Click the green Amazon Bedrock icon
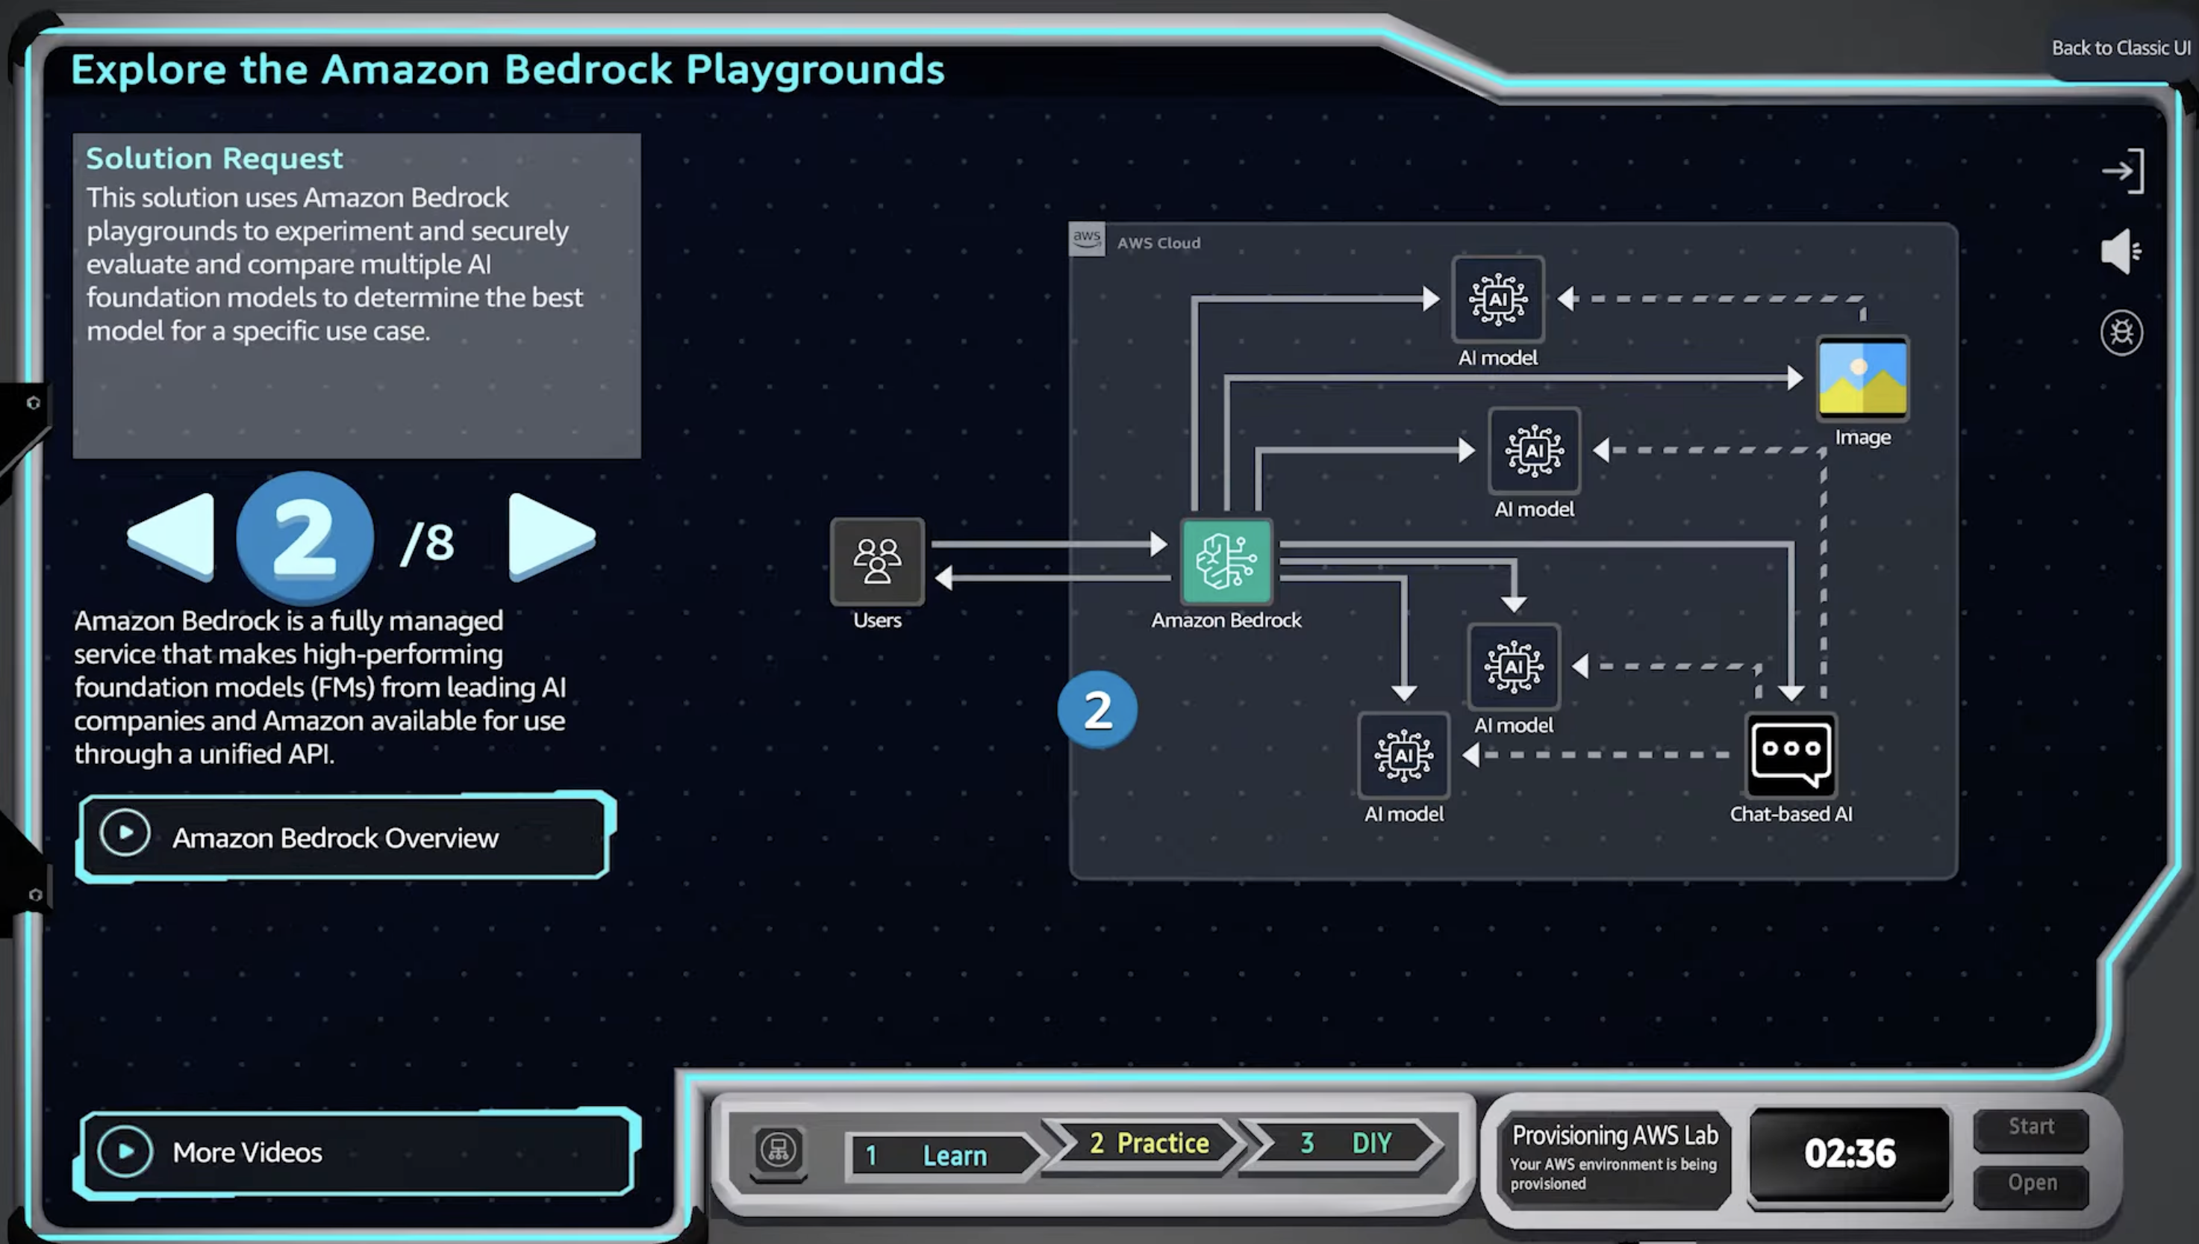 pos(1226,562)
